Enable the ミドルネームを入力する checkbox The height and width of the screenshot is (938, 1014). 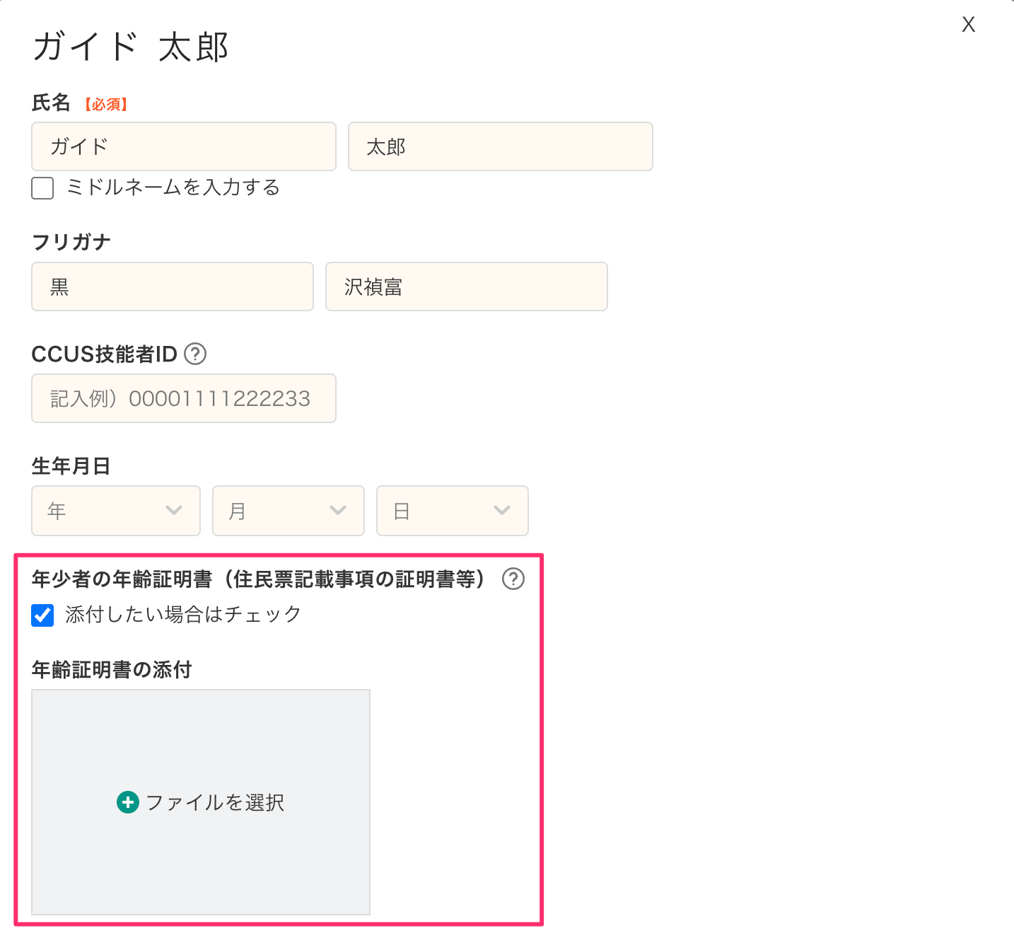click(42, 188)
